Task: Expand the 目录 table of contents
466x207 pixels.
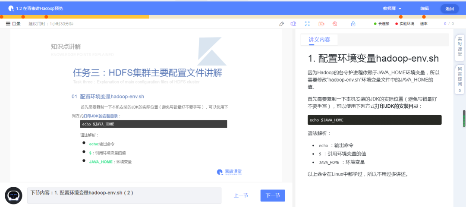Action: click(x=13, y=24)
